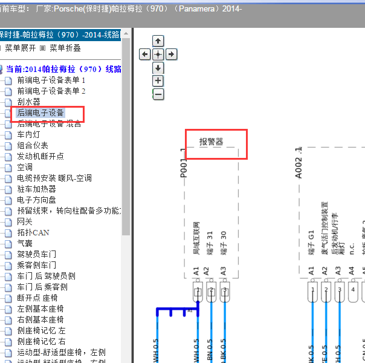Select 空调 in the list
The height and width of the screenshot is (363, 365).
tap(25, 167)
